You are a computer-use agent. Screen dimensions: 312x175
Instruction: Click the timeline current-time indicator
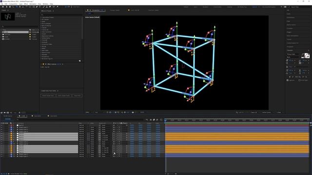[x=165, y=120]
